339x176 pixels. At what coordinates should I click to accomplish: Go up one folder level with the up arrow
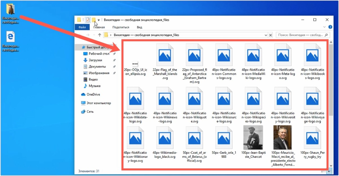(x=100, y=35)
